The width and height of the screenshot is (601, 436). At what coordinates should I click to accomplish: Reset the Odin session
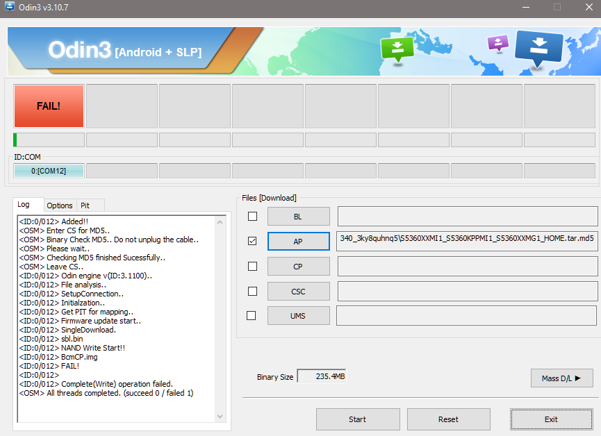(x=448, y=419)
